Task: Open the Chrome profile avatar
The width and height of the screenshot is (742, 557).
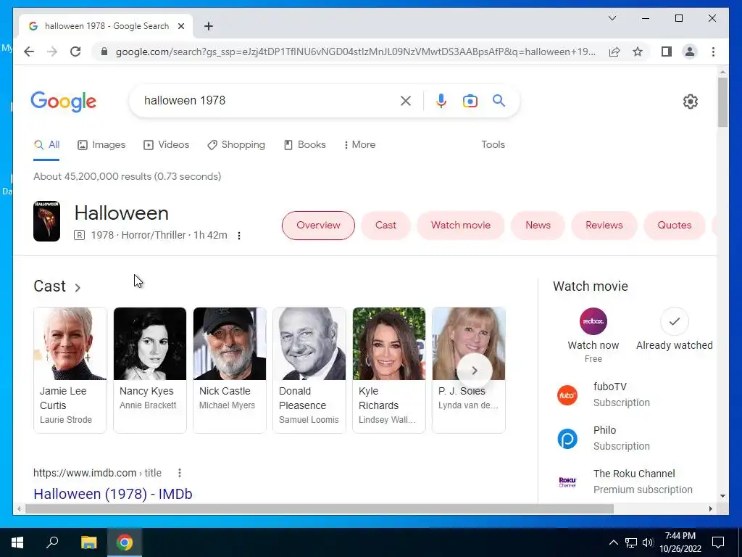Action: click(x=690, y=51)
